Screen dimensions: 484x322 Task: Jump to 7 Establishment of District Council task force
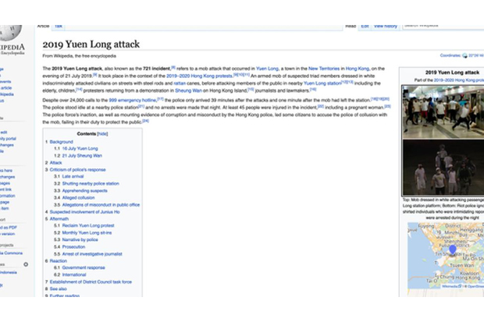91,282
